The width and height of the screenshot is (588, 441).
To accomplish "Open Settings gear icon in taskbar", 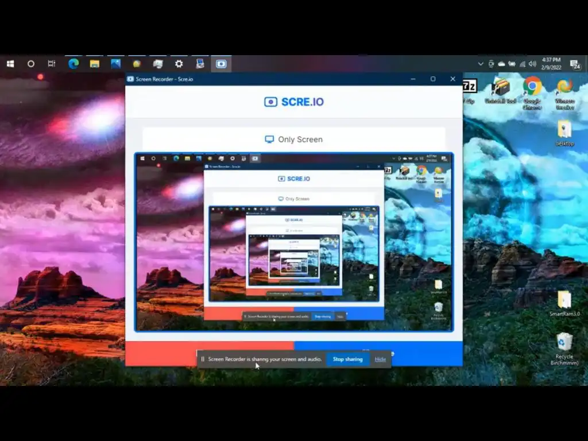I will [x=179, y=64].
